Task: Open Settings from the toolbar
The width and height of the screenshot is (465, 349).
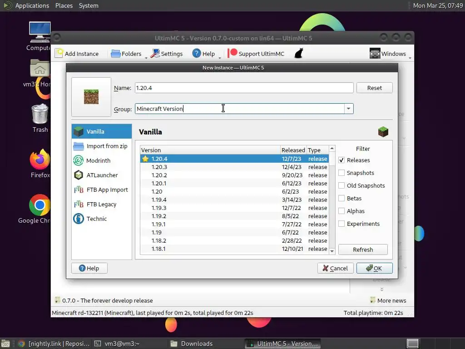Action: [166, 54]
